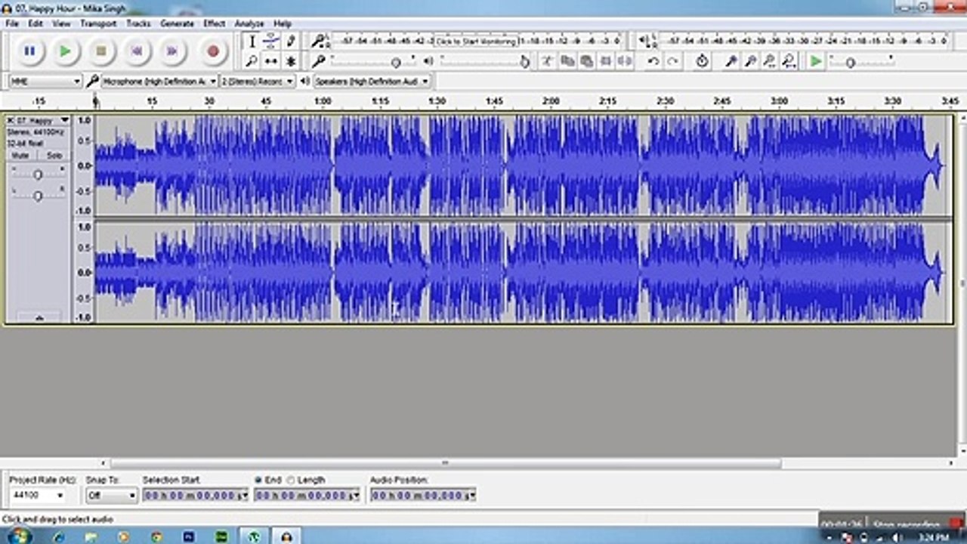The image size is (967, 544).
Task: Click the Zoom In icon
Action: 731,61
